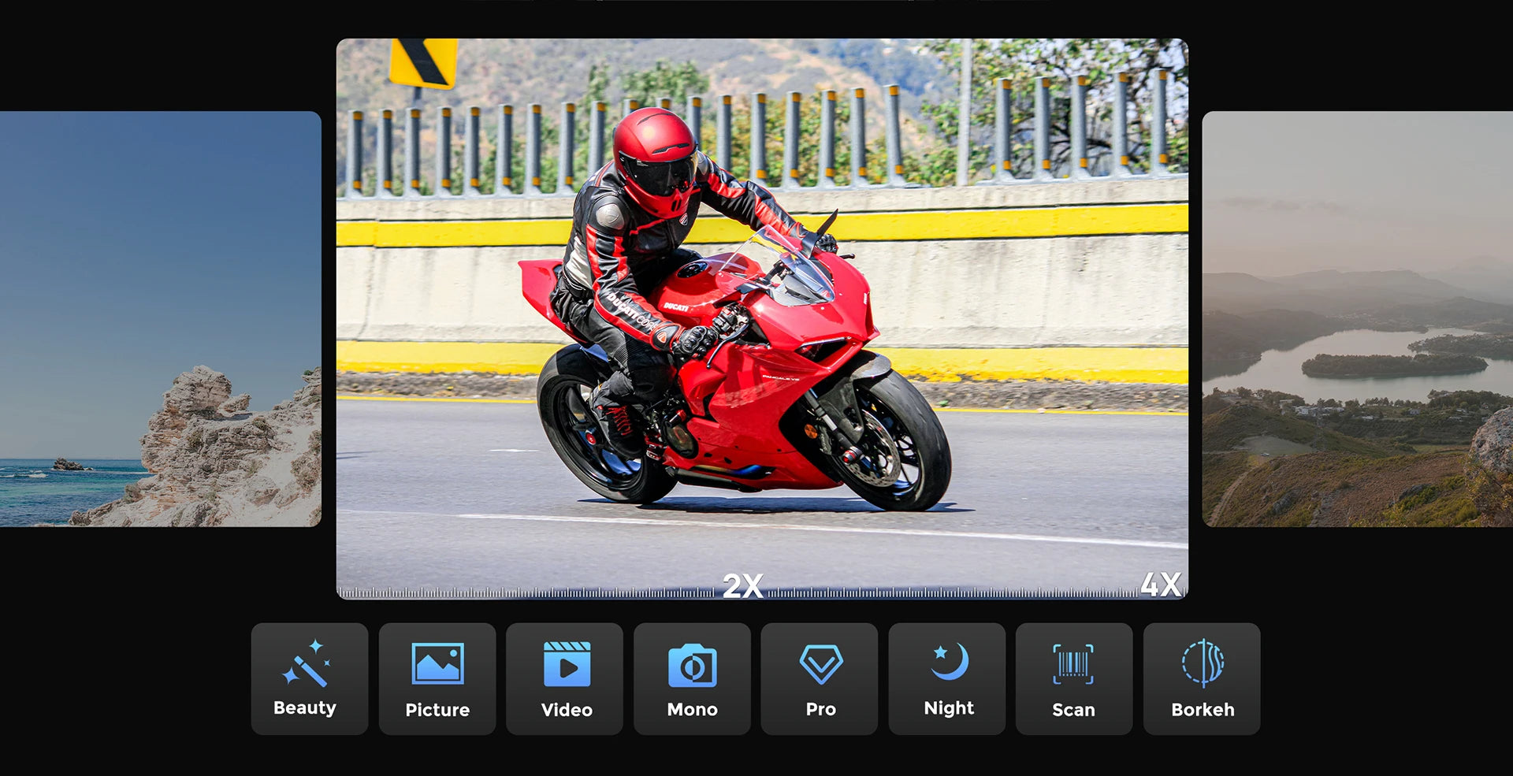Select the Mono camera icon
The width and height of the screenshot is (1513, 776).
tap(692, 665)
